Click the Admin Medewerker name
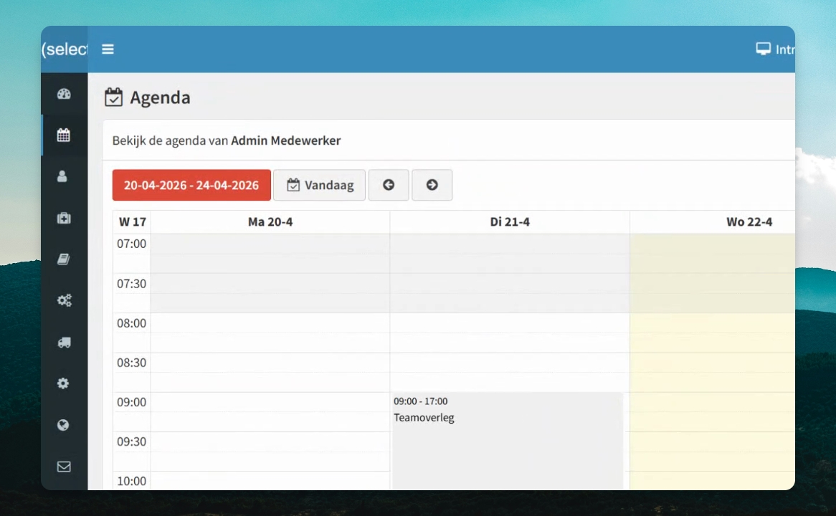The width and height of the screenshot is (836, 516). click(x=286, y=140)
